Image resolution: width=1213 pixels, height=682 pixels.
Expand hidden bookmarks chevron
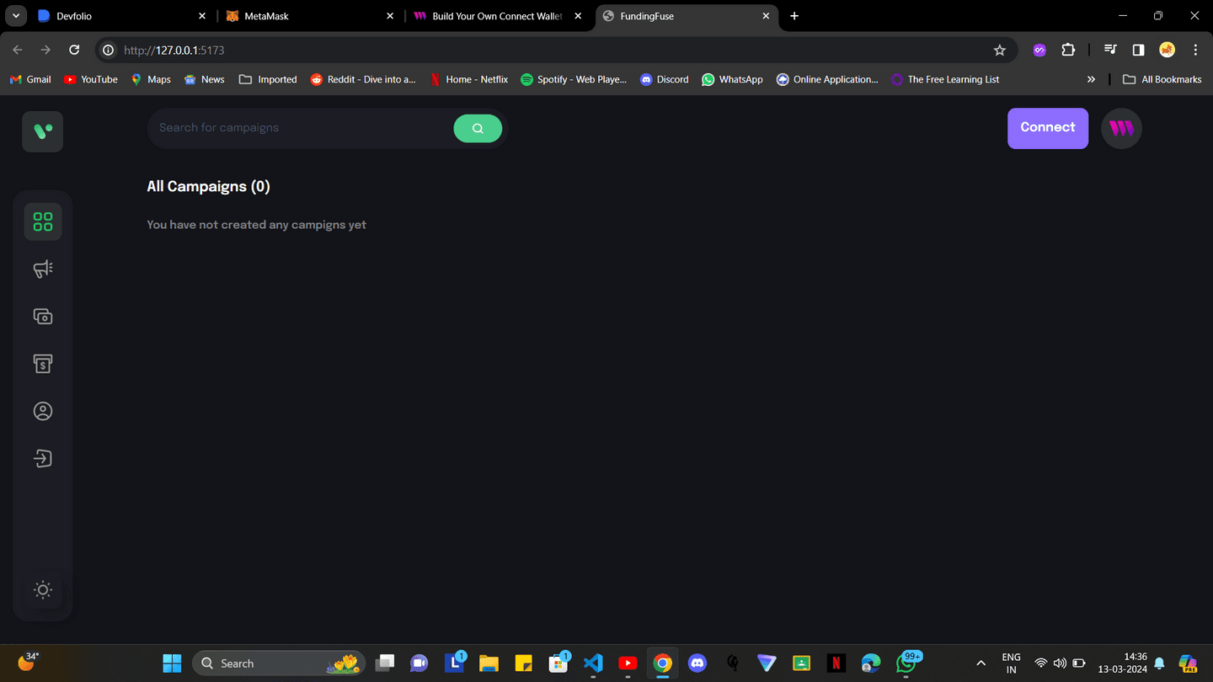click(1091, 79)
